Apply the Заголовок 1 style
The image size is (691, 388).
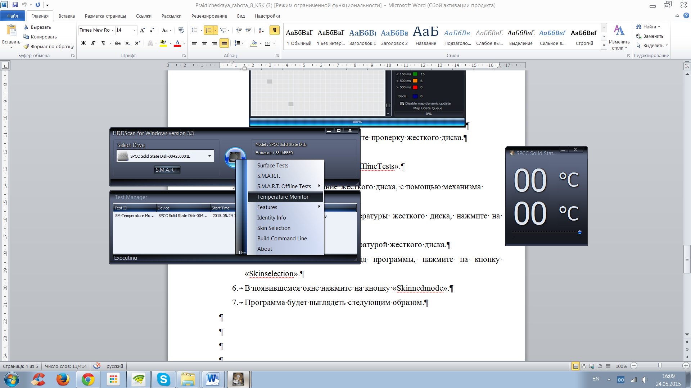coord(362,36)
